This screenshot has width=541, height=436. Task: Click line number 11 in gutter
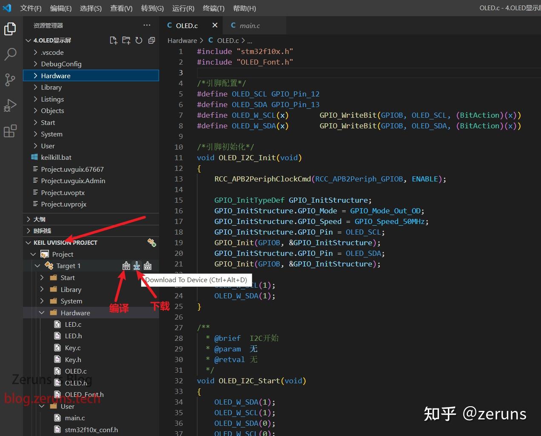(x=179, y=158)
